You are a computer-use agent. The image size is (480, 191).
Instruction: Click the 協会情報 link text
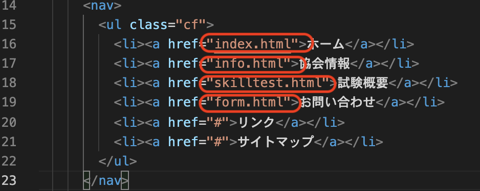click(324, 64)
